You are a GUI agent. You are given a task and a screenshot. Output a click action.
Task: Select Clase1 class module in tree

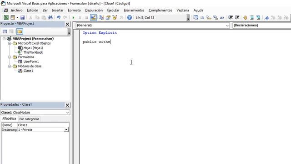[x=28, y=71]
